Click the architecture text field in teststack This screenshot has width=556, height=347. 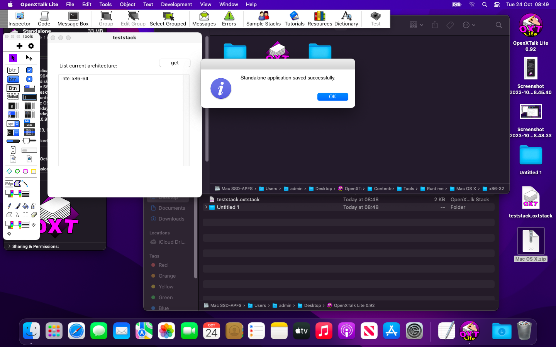pos(124,120)
